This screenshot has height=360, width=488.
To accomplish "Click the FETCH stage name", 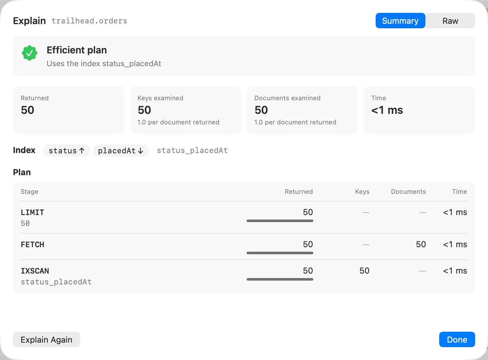I will 32,245.
